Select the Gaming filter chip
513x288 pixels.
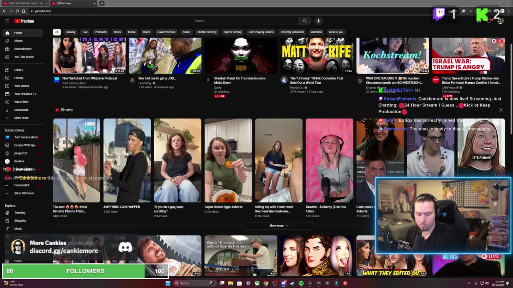(x=71, y=32)
